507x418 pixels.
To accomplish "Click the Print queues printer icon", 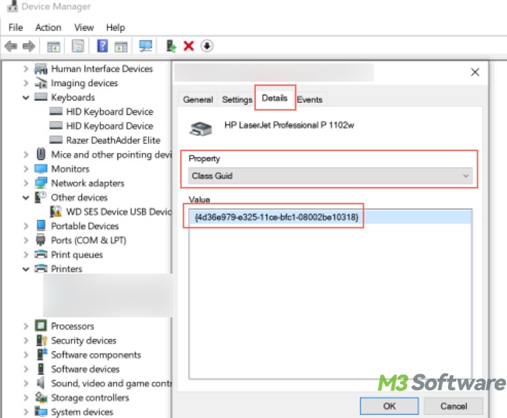I will [41, 254].
